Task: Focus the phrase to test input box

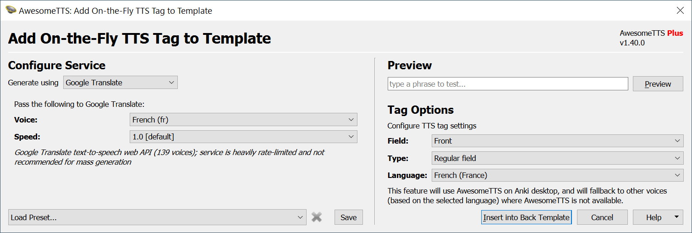Action: [508, 84]
